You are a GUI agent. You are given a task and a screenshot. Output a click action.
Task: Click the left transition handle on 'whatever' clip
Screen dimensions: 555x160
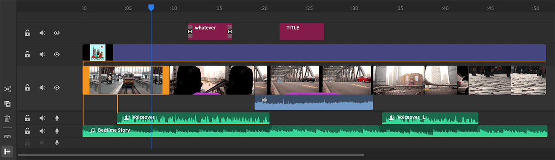190,32
